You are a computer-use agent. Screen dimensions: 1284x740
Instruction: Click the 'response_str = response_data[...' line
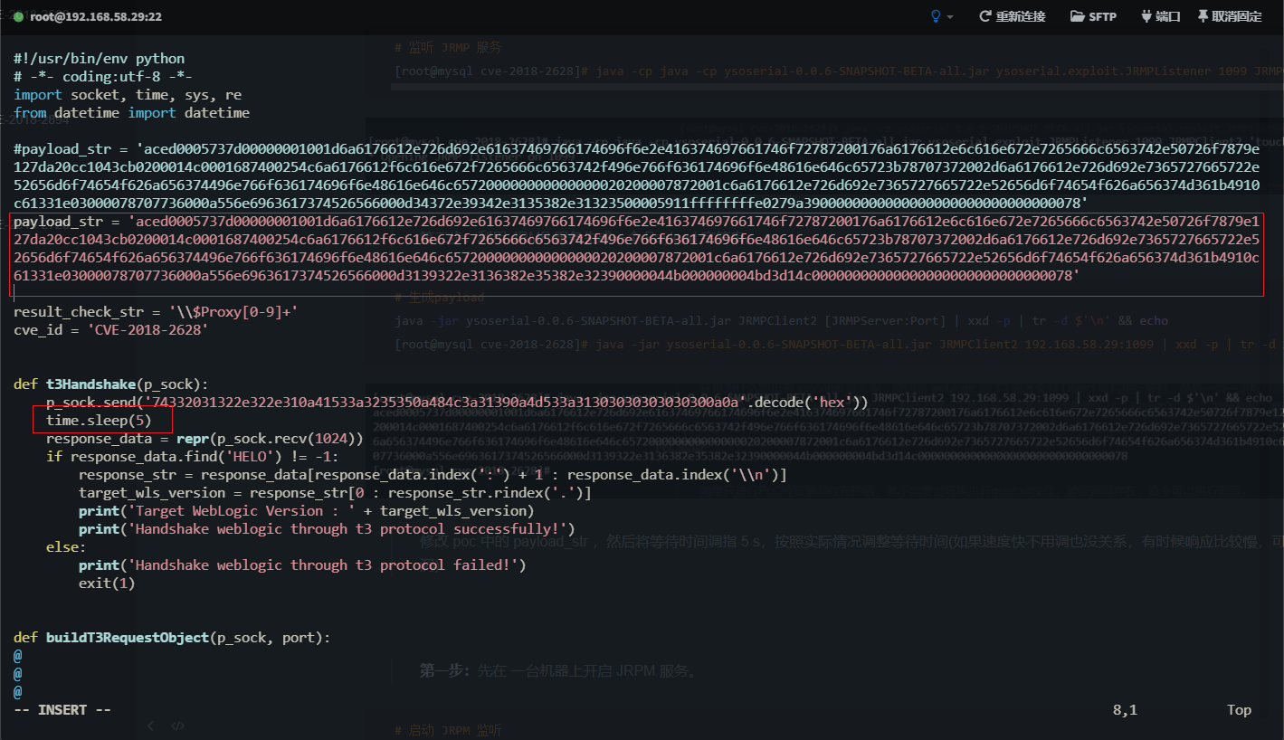[x=433, y=475]
